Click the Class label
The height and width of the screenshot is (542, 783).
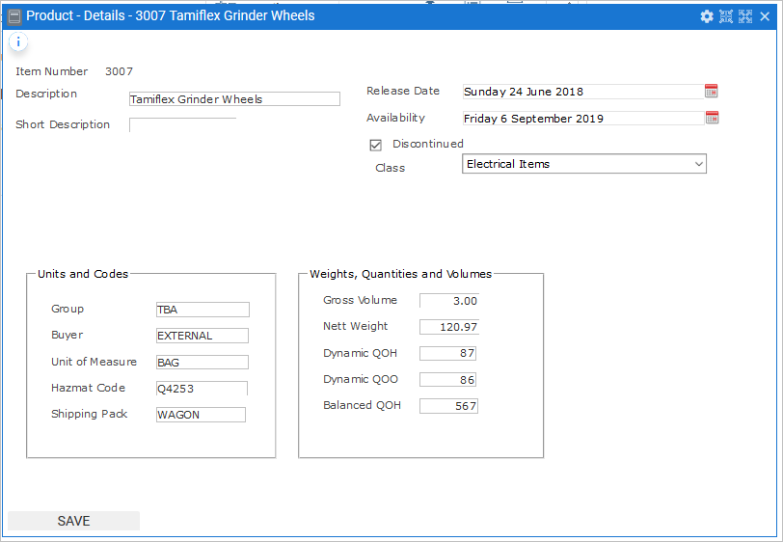coord(390,168)
